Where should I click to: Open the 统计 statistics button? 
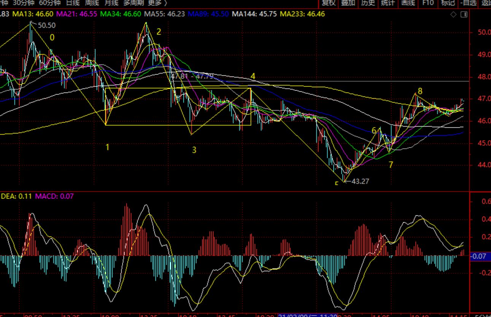click(x=388, y=3)
